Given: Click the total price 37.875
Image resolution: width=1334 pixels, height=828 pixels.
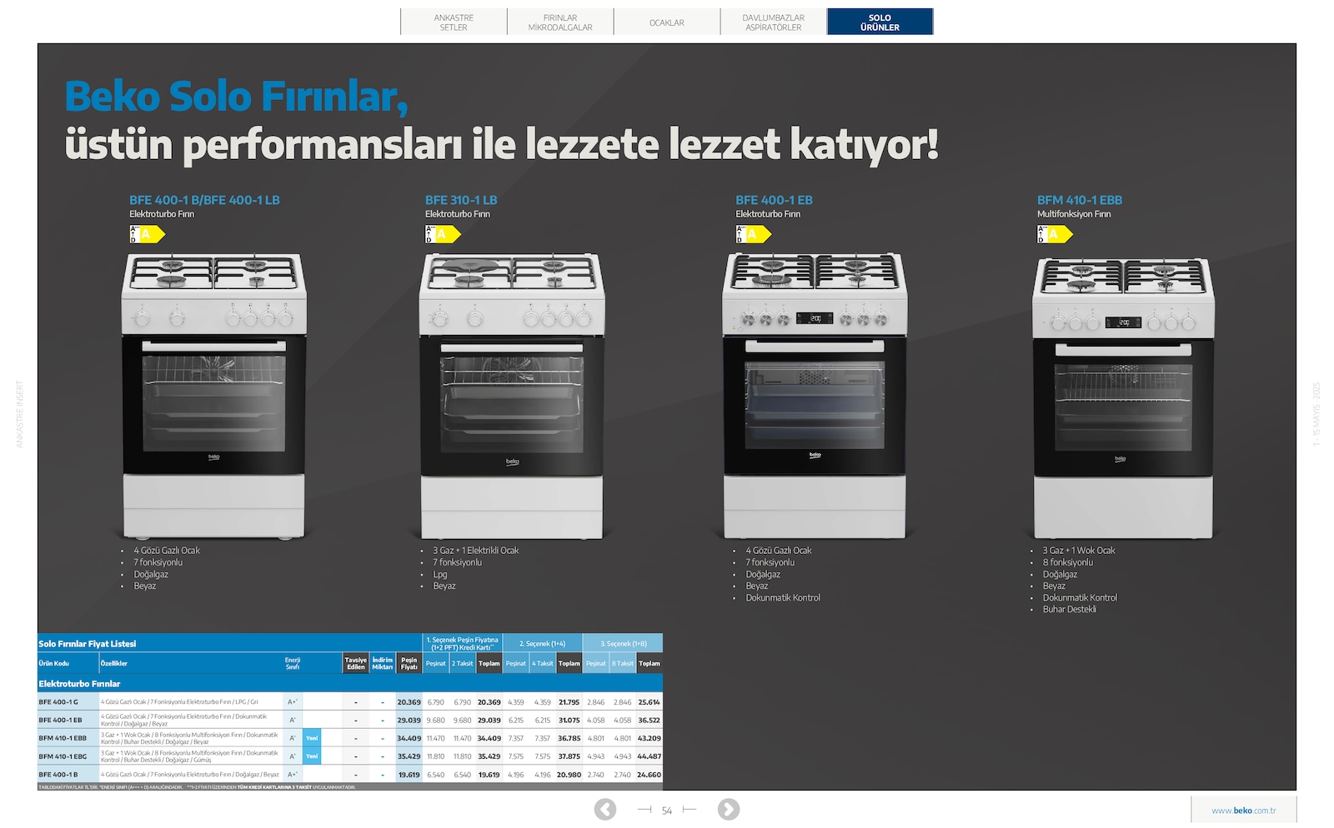Looking at the screenshot, I should pyautogui.click(x=569, y=756).
